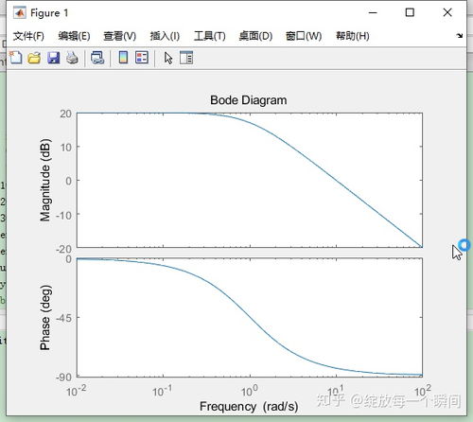The height and width of the screenshot is (422, 473).
Task: Click the Link Plot toolbar icon
Action: 97,58
